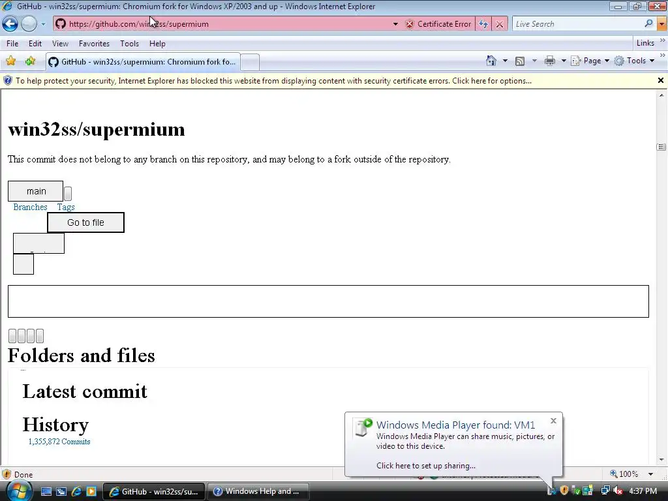Open the File menu

12,44
